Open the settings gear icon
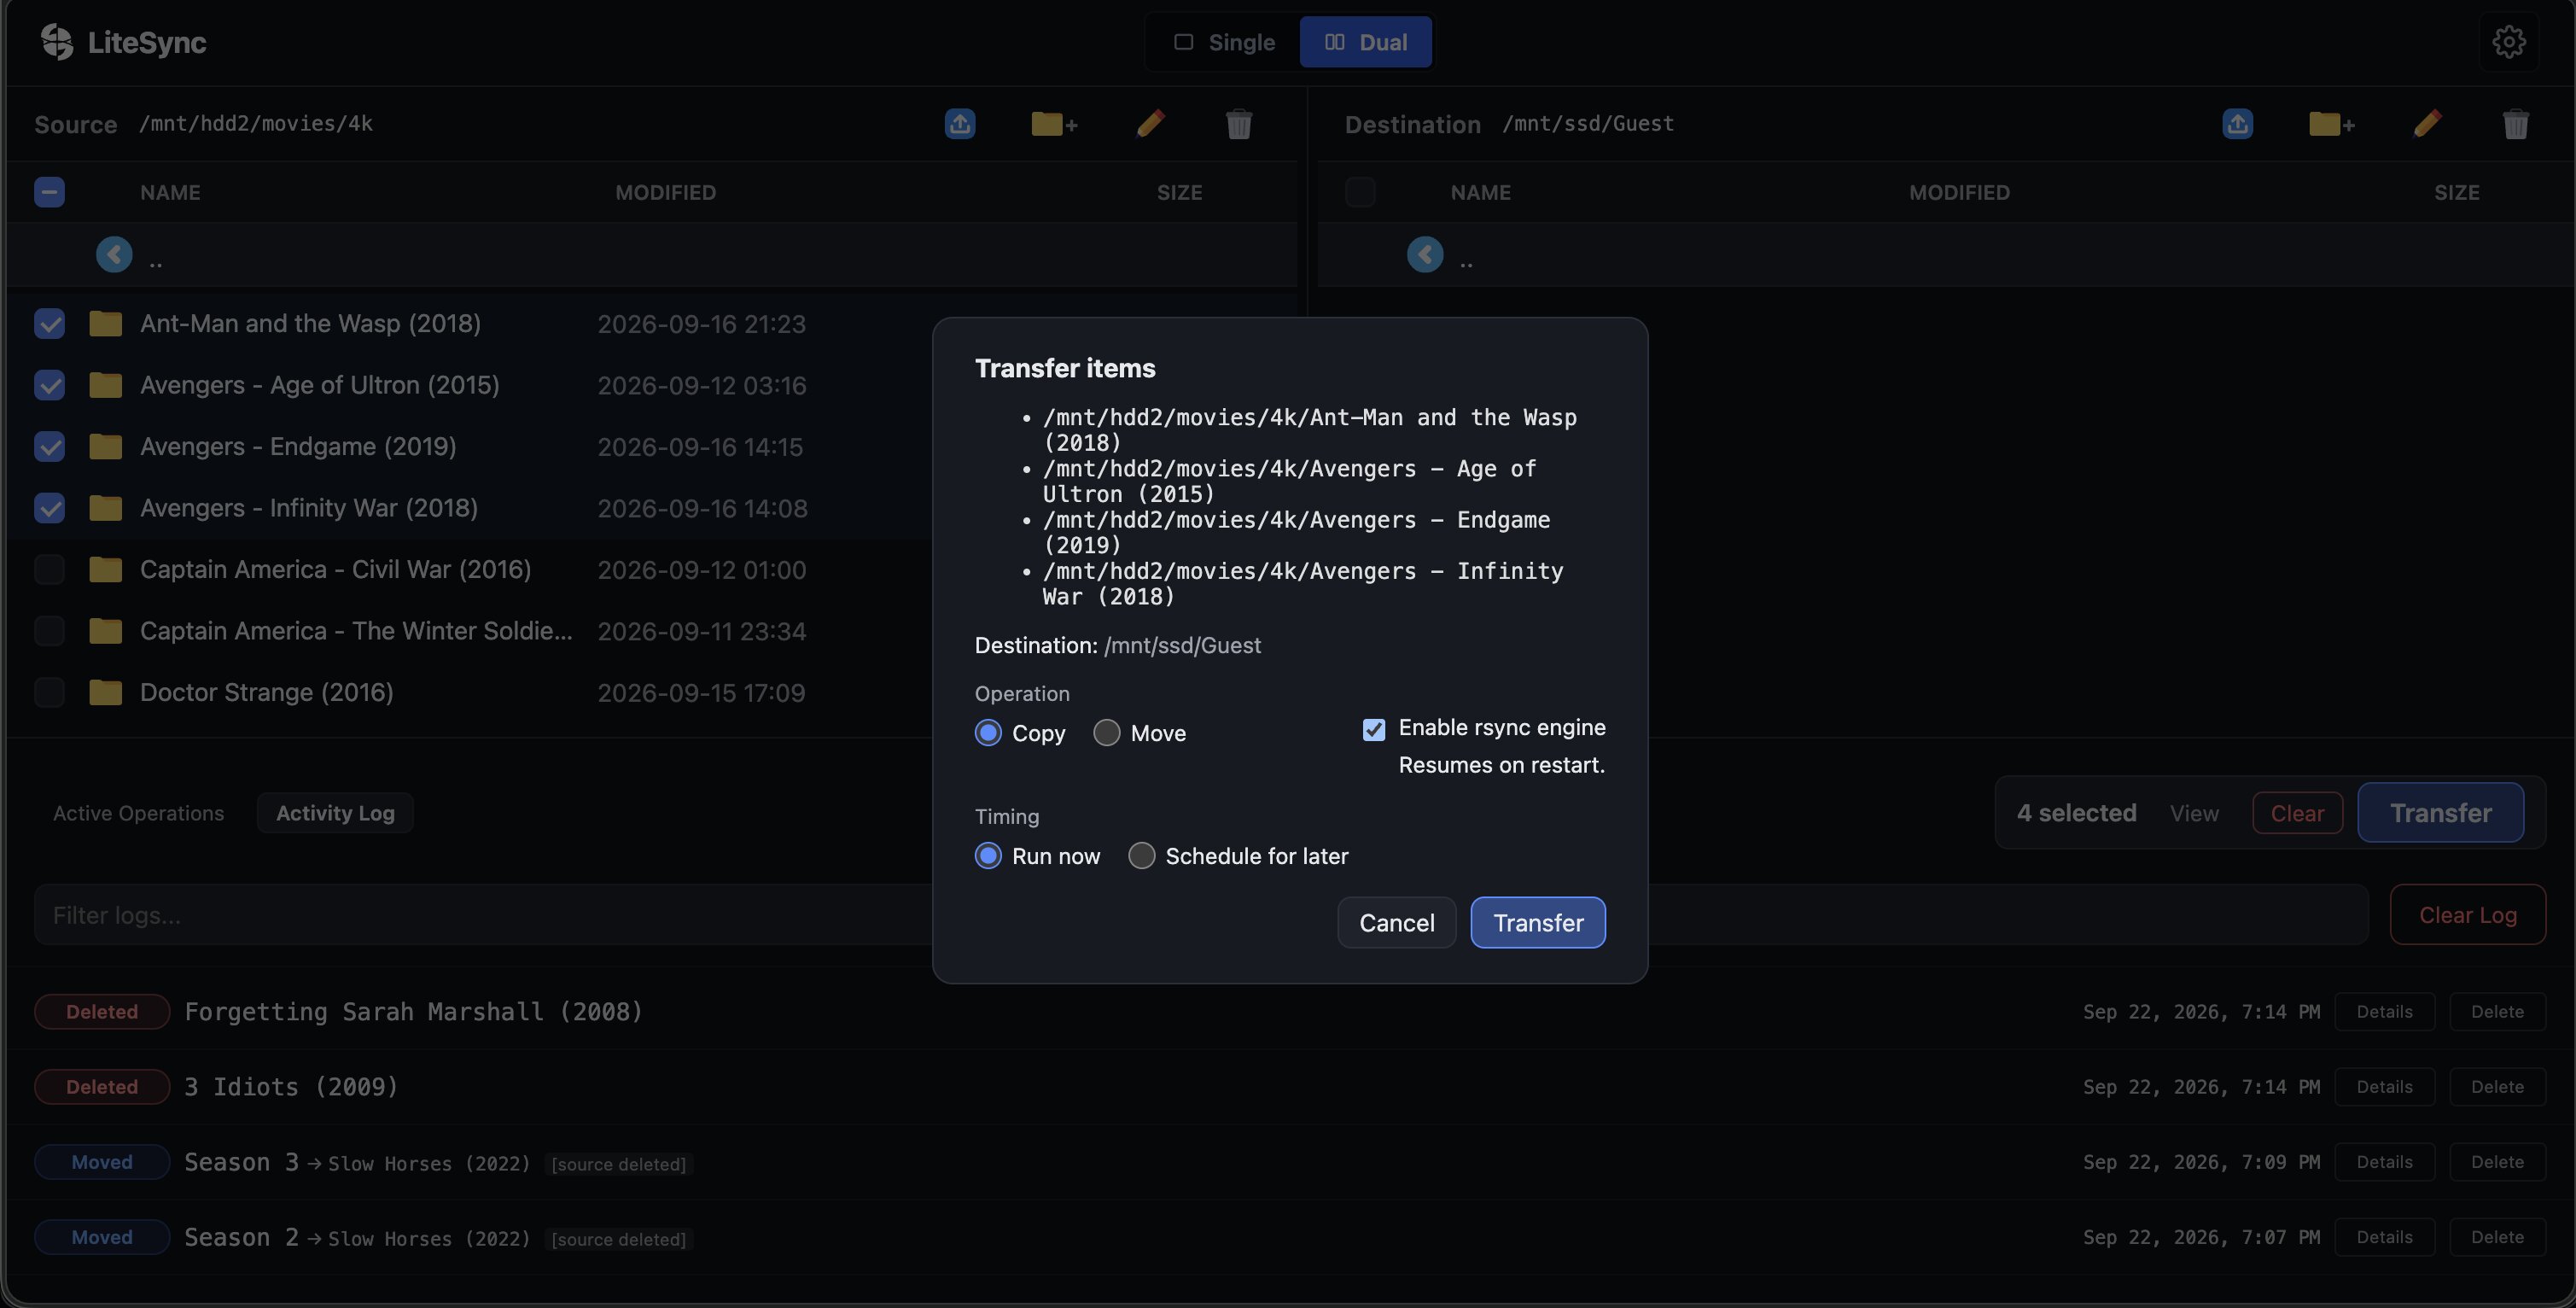The image size is (2576, 1308). pos(2508,42)
